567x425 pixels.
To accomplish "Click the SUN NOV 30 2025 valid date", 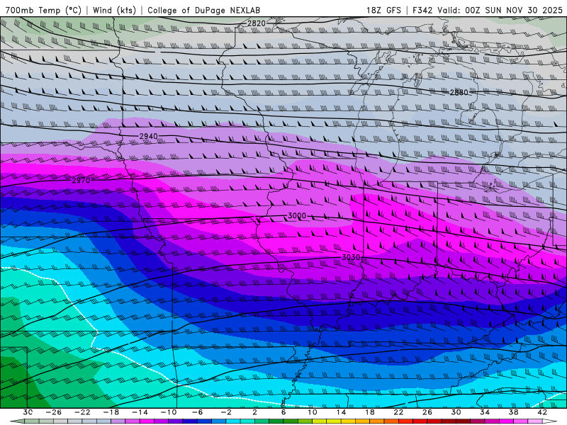I will tap(524, 10).
